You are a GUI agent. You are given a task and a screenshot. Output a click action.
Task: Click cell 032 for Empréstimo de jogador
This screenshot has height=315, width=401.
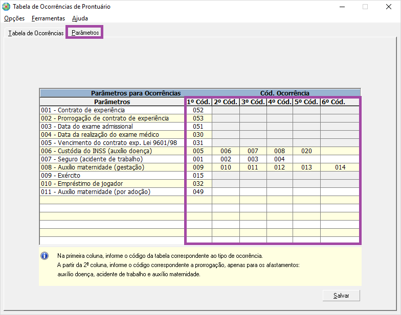pos(198,184)
